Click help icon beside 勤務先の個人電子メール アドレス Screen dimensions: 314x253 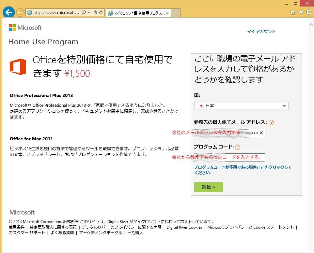click(x=271, y=123)
